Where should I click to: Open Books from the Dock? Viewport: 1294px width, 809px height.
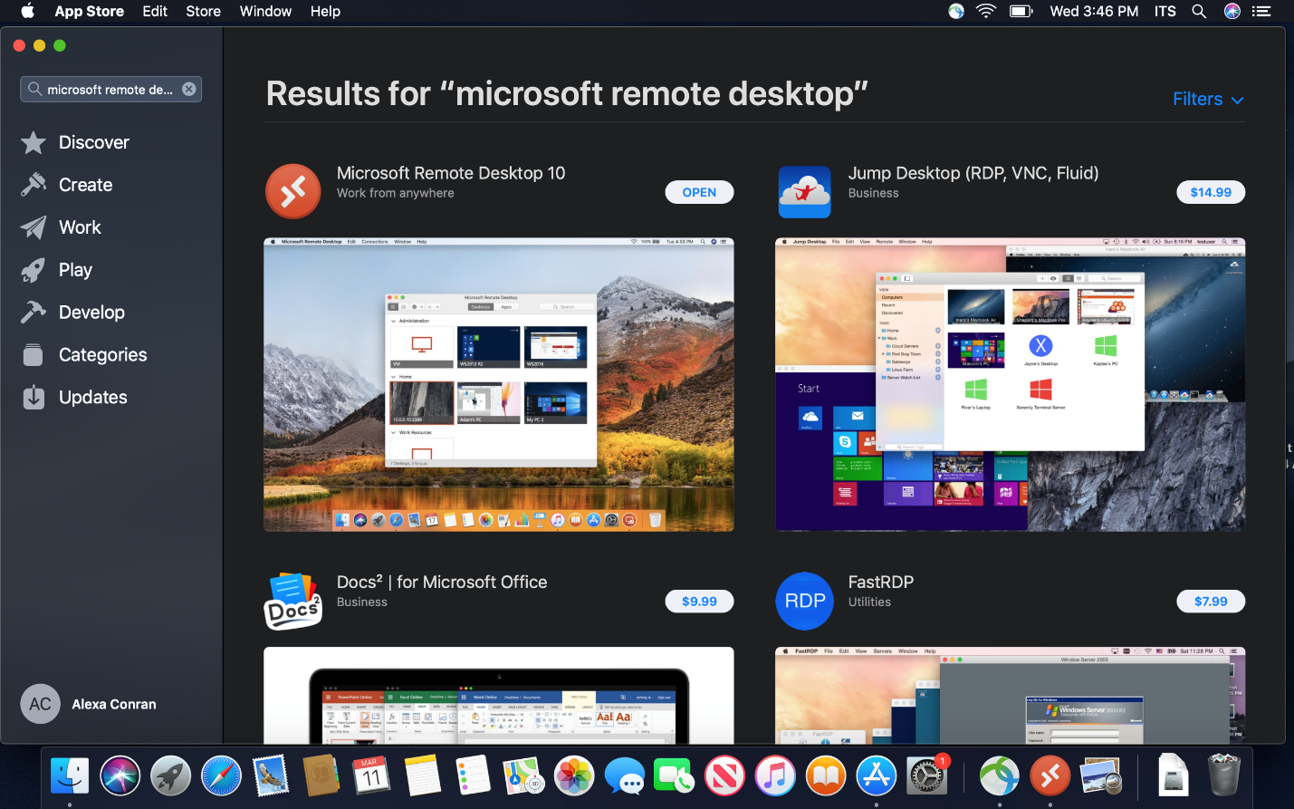(x=826, y=776)
